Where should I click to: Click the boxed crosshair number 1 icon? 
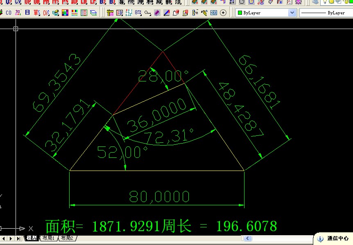pos(214,13)
